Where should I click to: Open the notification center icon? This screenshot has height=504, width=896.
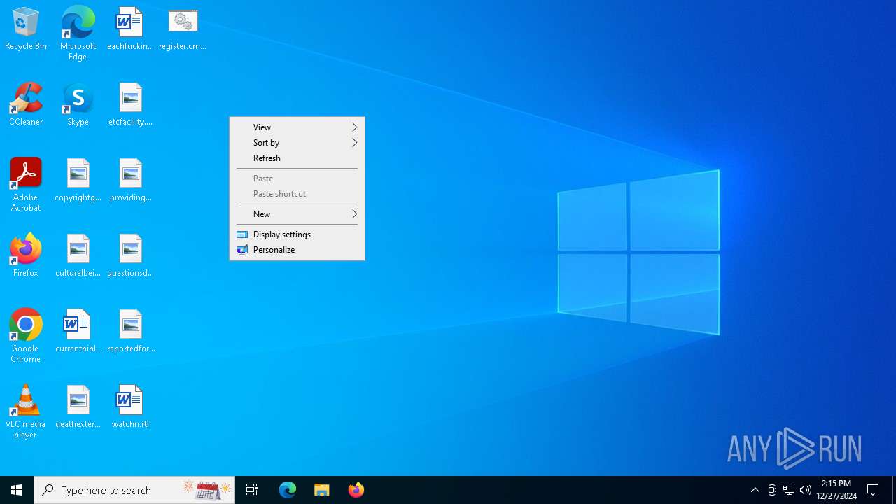pos(874,490)
